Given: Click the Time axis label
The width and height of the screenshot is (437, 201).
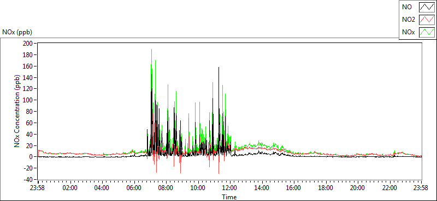Looking at the screenshot, I should (229, 197).
